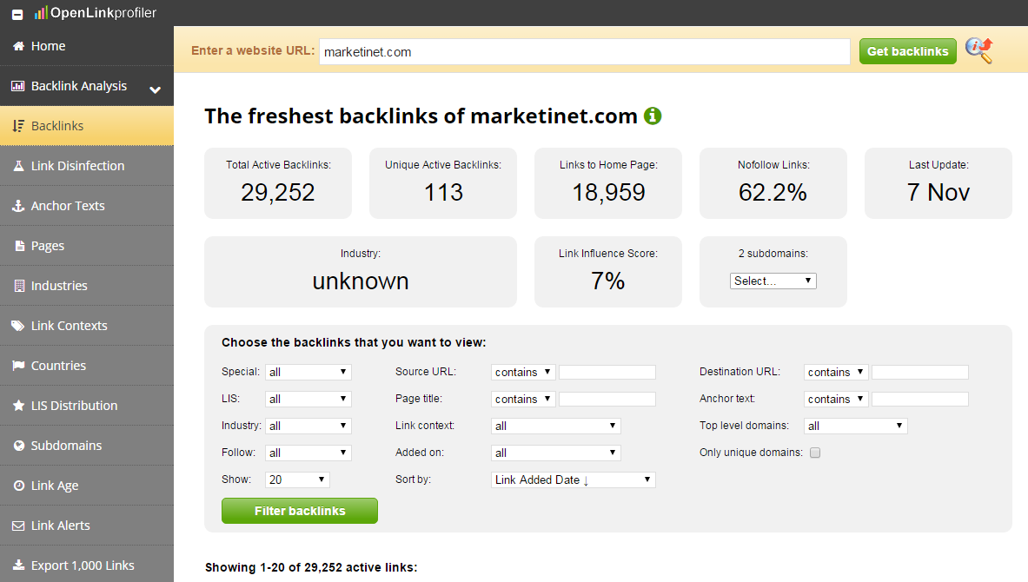Click the Link Disinfection flask icon
The width and height of the screenshot is (1028, 582).
coord(18,166)
